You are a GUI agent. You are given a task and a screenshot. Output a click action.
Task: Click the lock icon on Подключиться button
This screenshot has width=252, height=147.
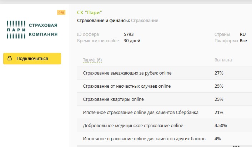point(10,58)
